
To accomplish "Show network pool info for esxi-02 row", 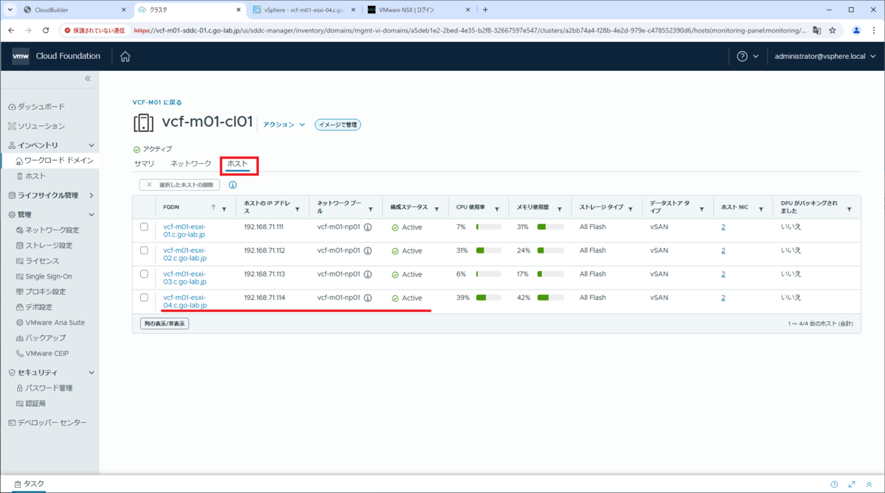I will tap(368, 251).
